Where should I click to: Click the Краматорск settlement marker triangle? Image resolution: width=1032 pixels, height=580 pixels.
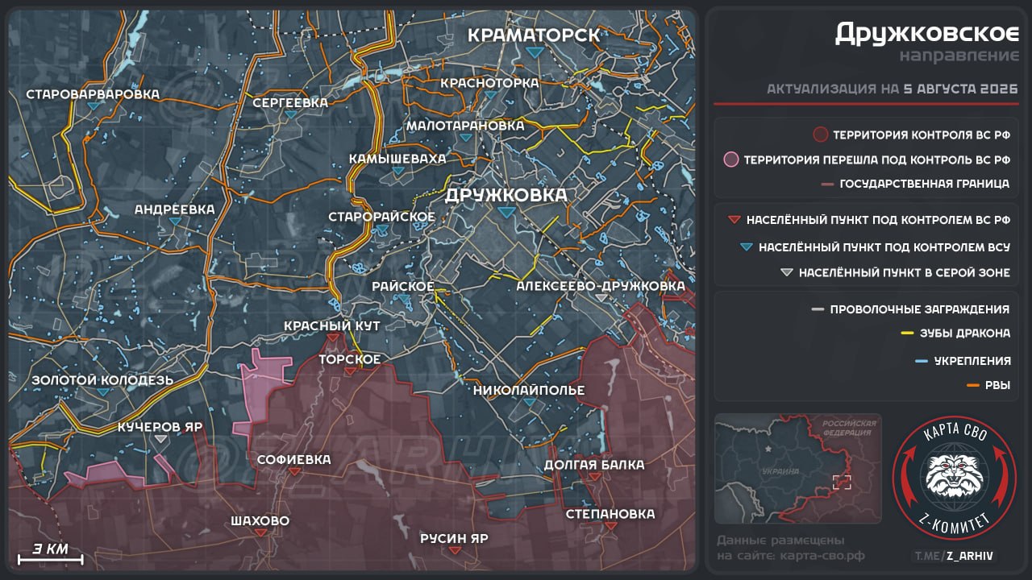pyautogui.click(x=534, y=52)
